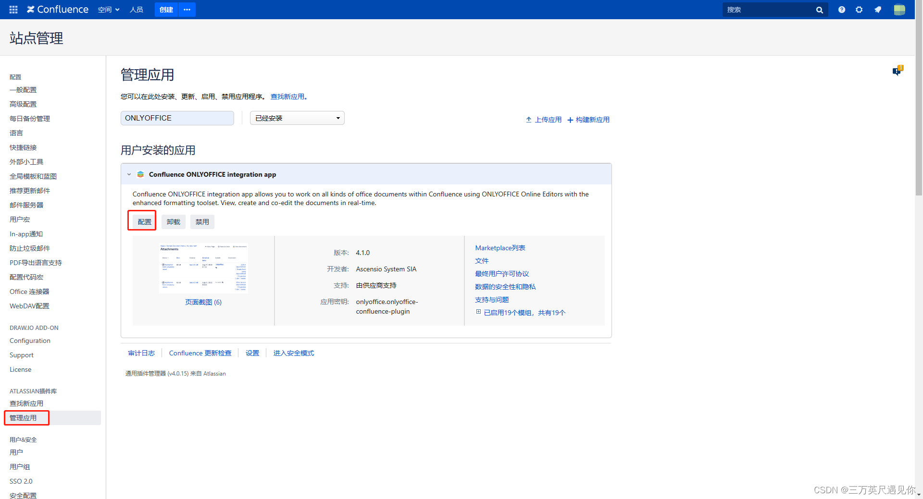Image resolution: width=923 pixels, height=499 pixels.
Task: Select 高级配置 in sidebar
Action: (23, 104)
